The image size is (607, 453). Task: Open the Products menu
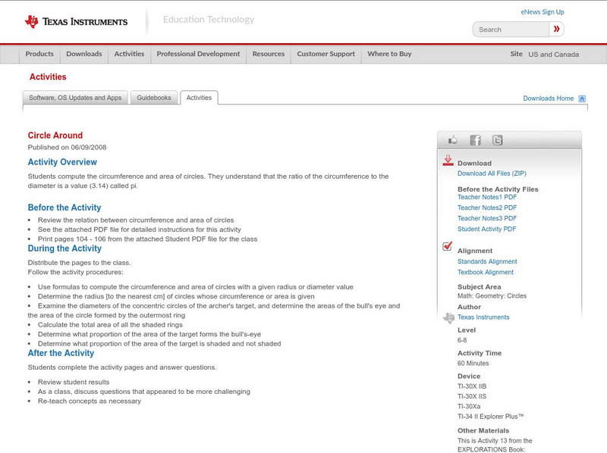coord(39,54)
